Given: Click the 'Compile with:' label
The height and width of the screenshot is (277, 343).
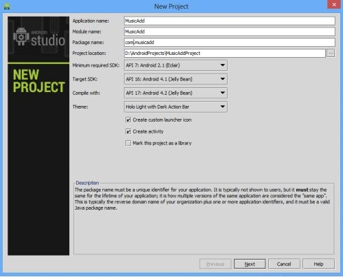Looking at the screenshot, I should [86, 93].
